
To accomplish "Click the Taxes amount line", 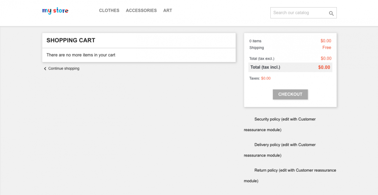I will point(260,79).
